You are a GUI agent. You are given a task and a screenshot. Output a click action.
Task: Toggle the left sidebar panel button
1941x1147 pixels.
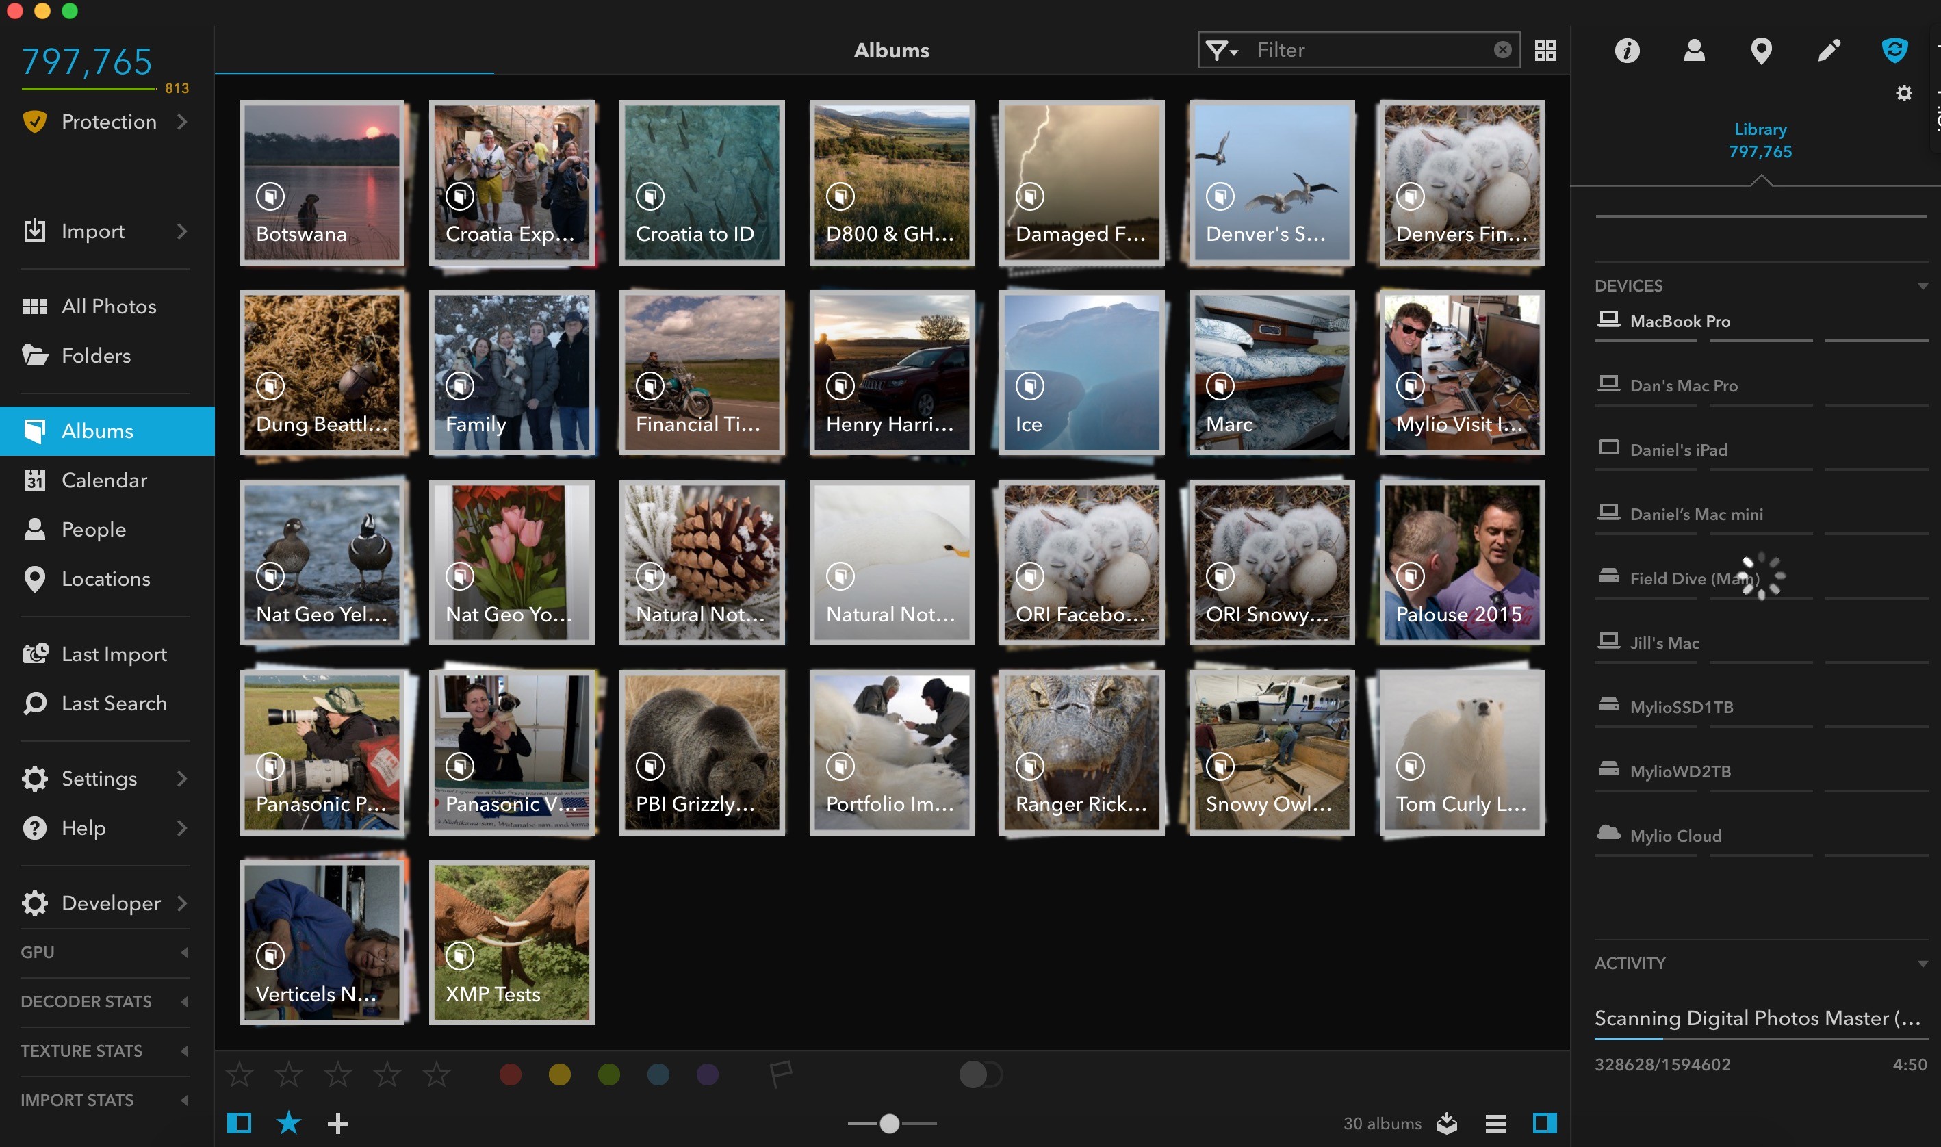click(x=239, y=1123)
